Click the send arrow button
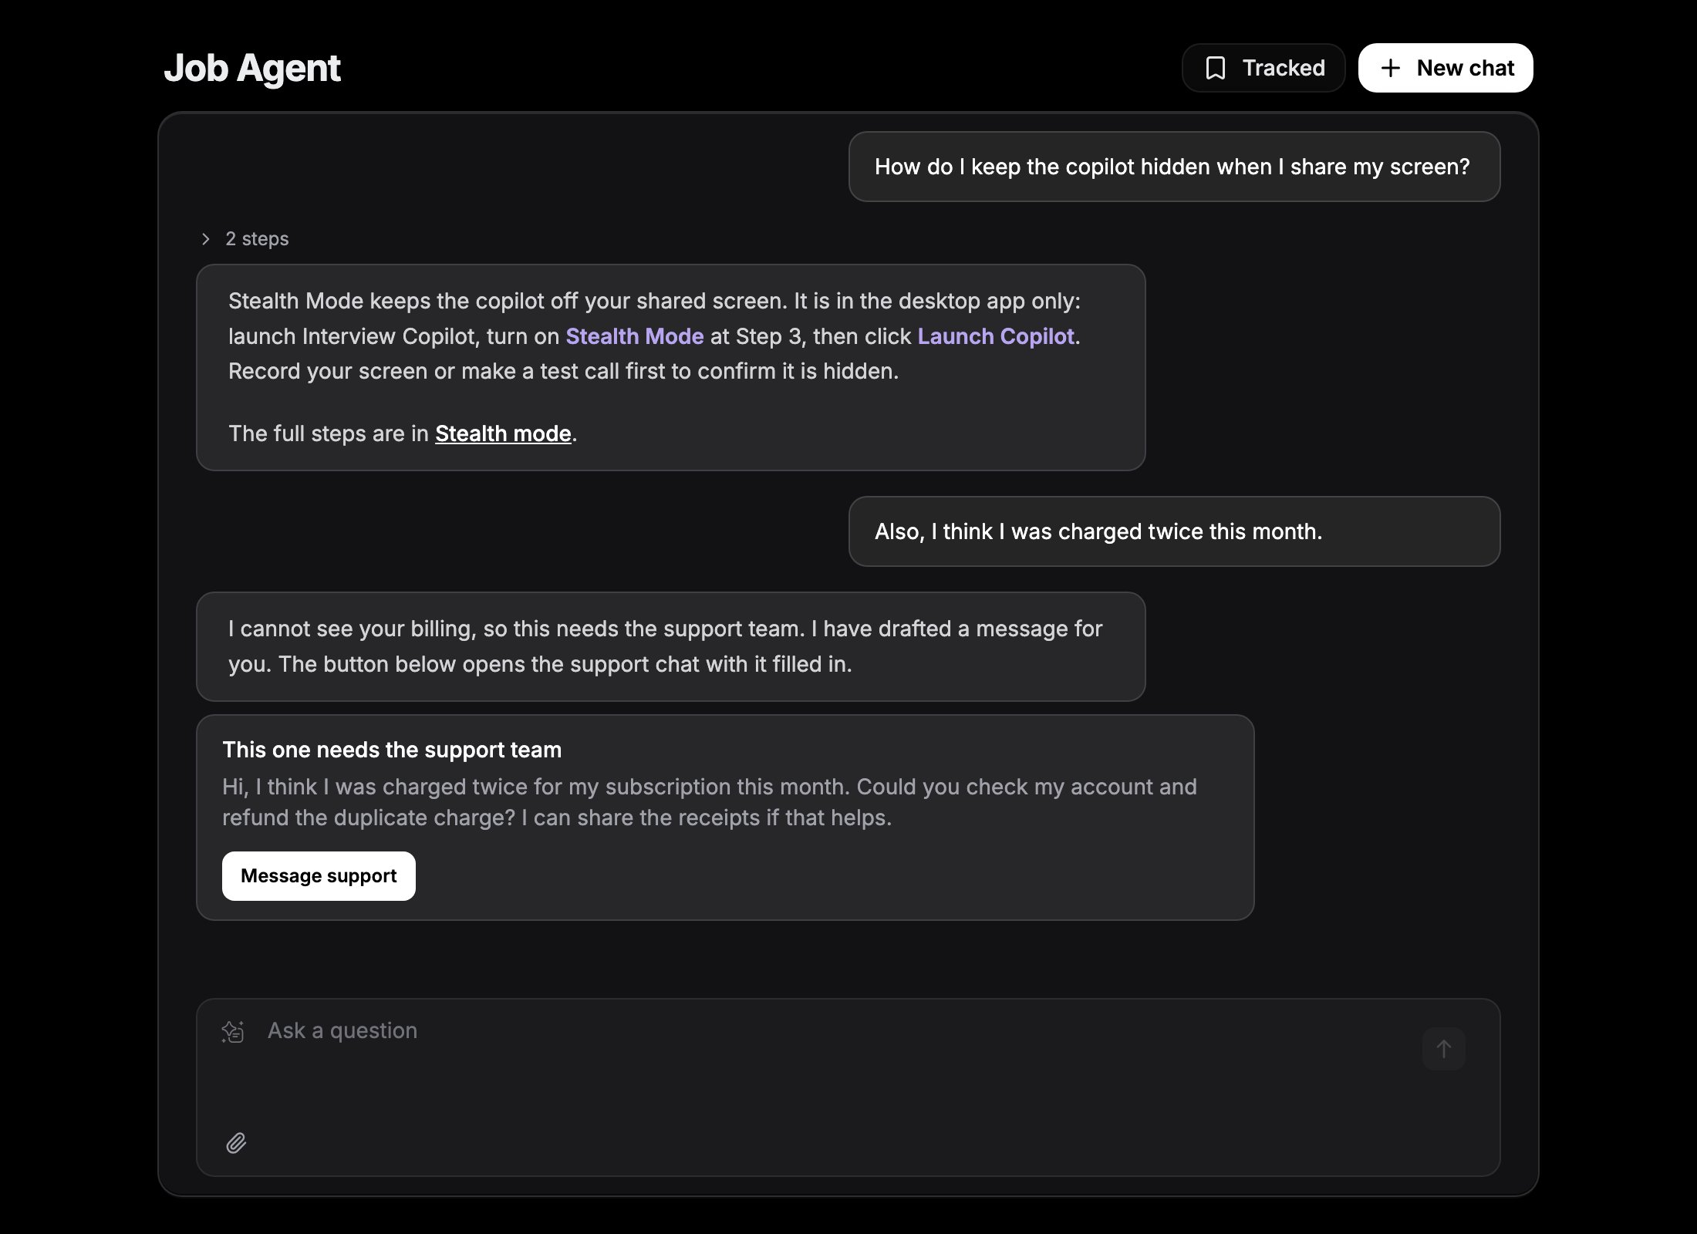This screenshot has height=1234, width=1697. tap(1444, 1049)
